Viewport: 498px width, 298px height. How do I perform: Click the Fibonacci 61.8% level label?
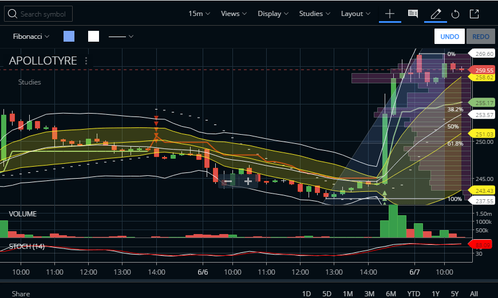tap(455, 143)
